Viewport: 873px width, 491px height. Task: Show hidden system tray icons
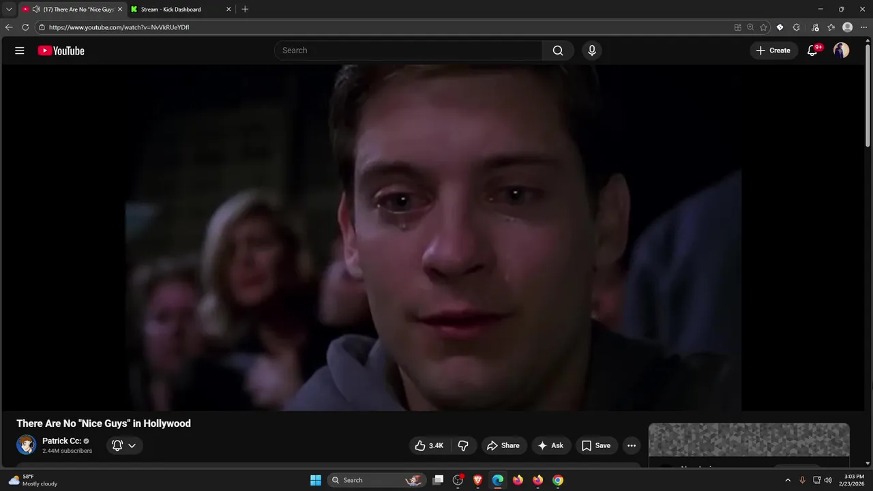click(x=788, y=480)
